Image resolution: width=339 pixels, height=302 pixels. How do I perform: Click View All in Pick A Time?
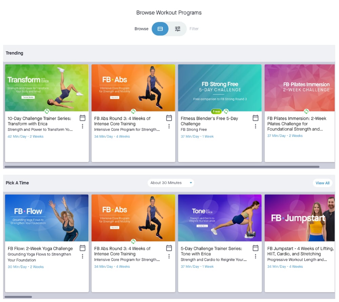tap(322, 183)
